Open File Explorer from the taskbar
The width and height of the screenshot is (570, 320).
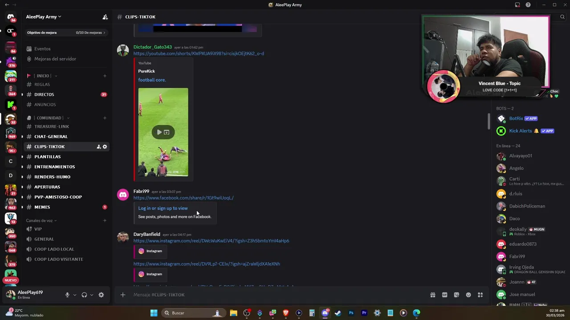[234, 313]
